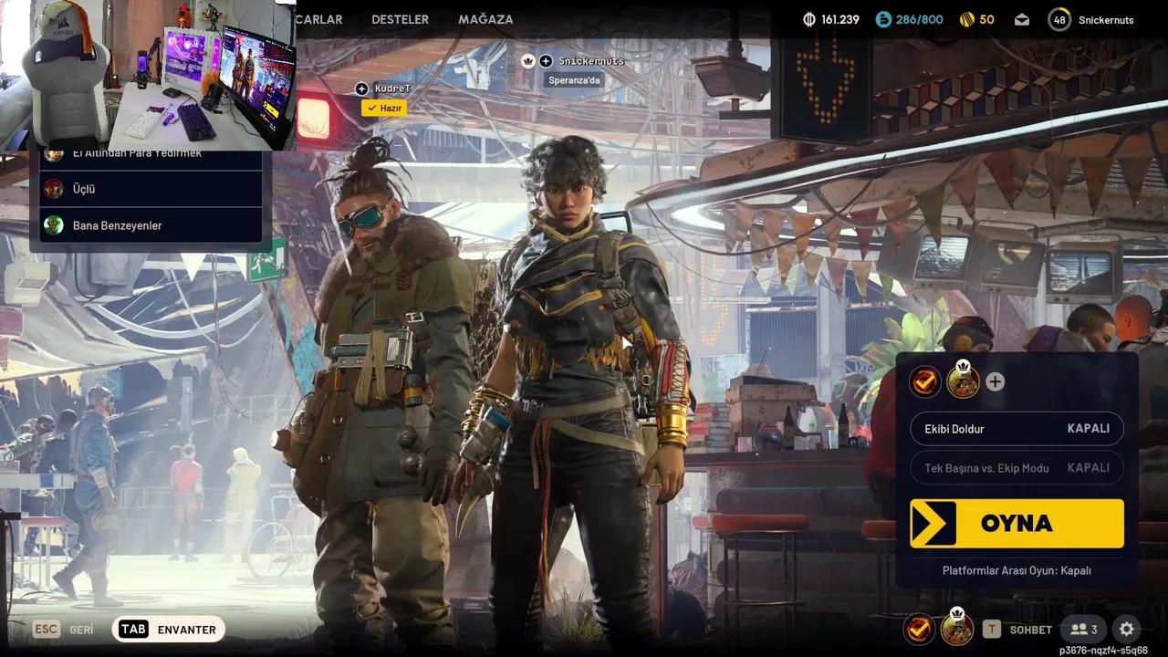The image size is (1168, 657).
Task: Toggle Platformlar Arası Oyun setting
Action: [1016, 569]
